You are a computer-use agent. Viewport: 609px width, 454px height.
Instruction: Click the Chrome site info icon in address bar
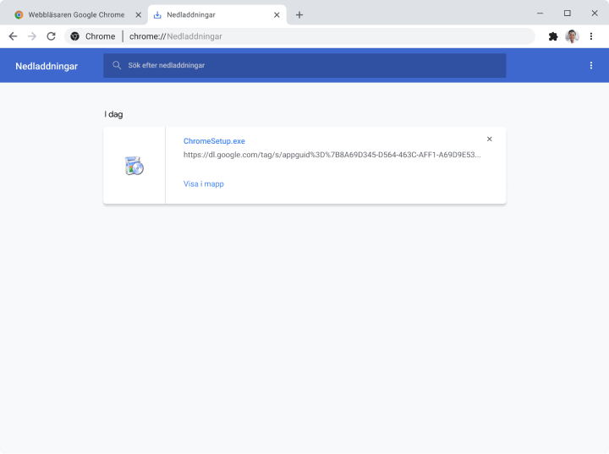[75, 36]
